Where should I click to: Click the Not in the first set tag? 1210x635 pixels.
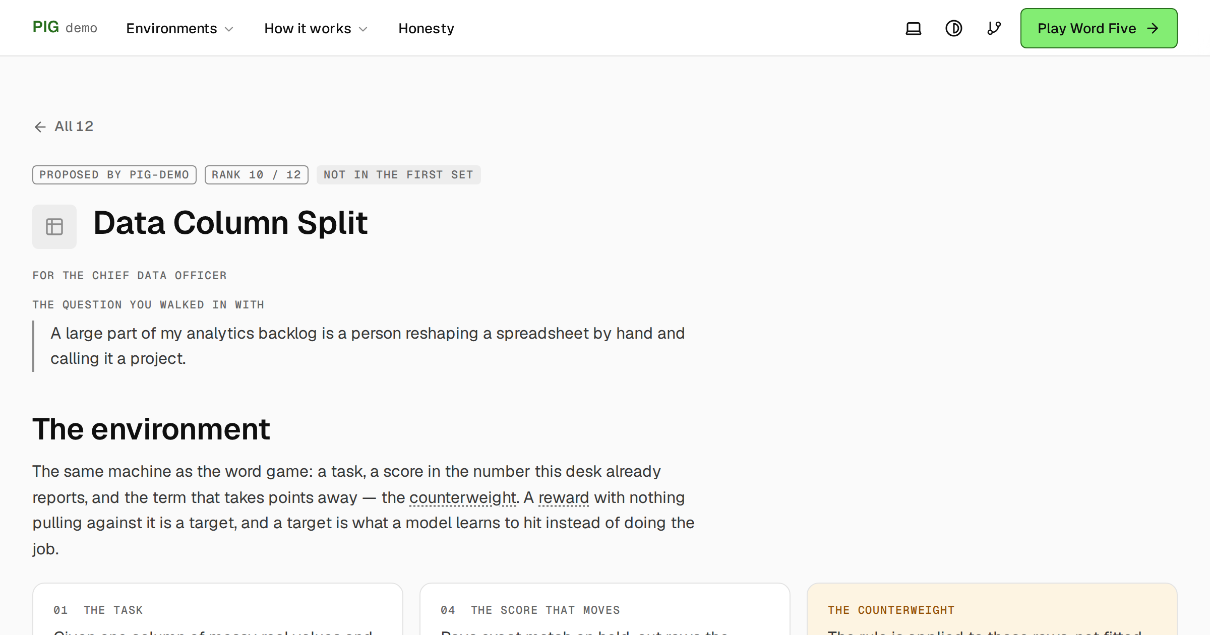point(398,175)
